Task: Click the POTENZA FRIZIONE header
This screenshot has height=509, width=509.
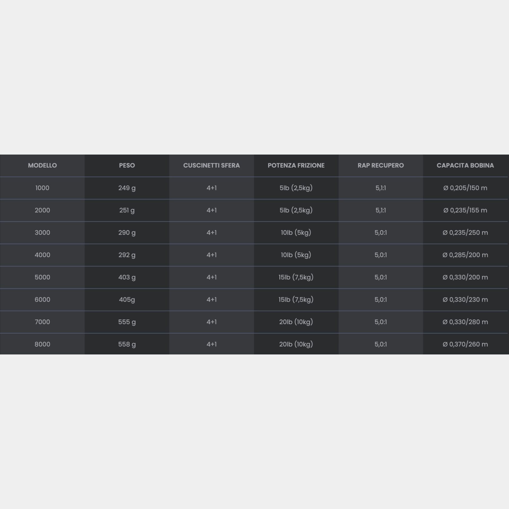Action: click(296, 165)
